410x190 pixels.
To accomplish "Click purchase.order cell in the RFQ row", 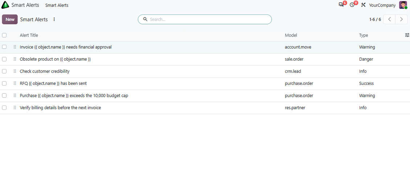I will point(299,83).
